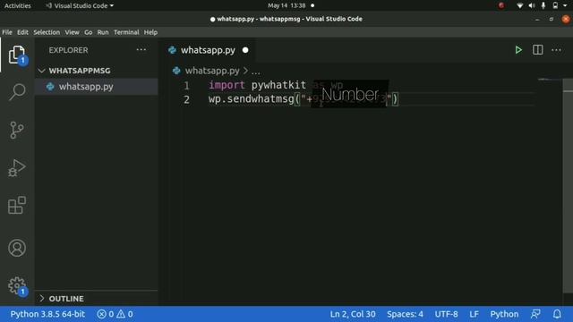Screen dimensions: 573x322
Task: Click whatsapp.py in the breadcrumb
Action: (x=212, y=71)
